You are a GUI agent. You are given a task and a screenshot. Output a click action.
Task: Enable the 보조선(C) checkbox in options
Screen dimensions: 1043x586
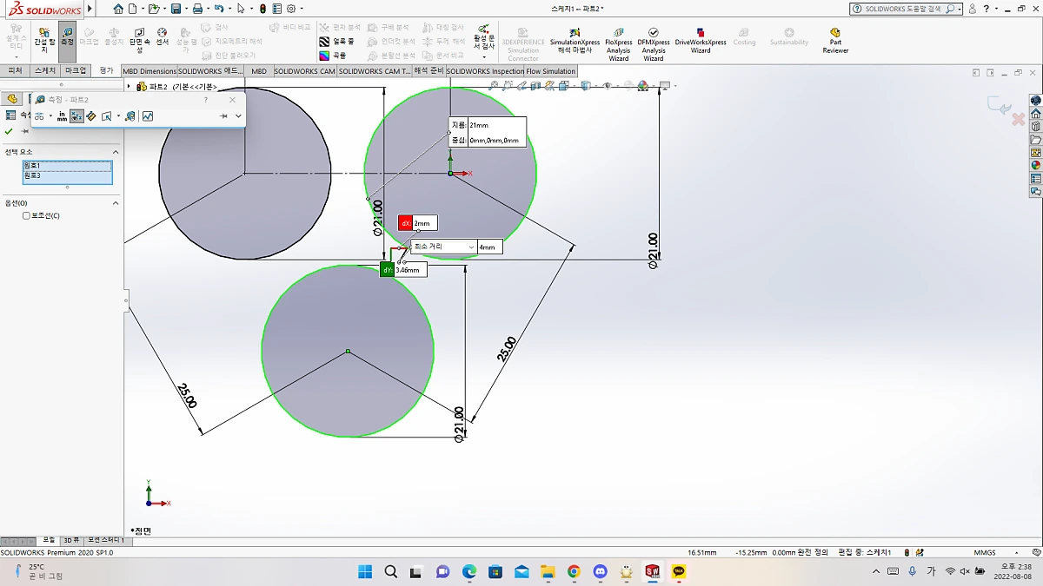(x=26, y=215)
